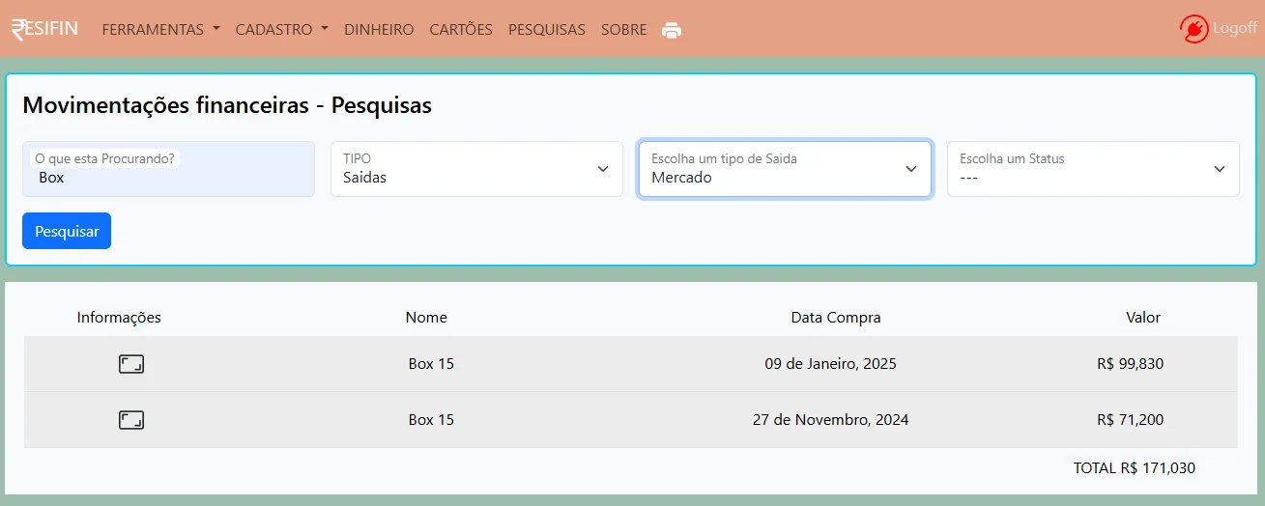Open details icon for 09 de Janeiro row
The image size is (1265, 506).
click(131, 364)
